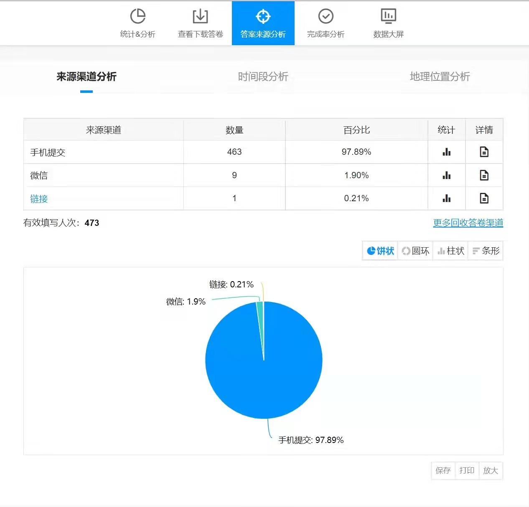This screenshot has height=507, width=529.
Task: Click the 链接 source channel link
Action: click(39, 199)
